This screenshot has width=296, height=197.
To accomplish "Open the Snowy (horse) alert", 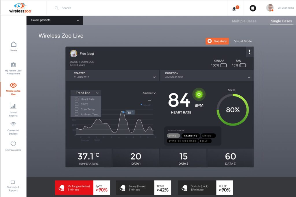I will 143,187.
